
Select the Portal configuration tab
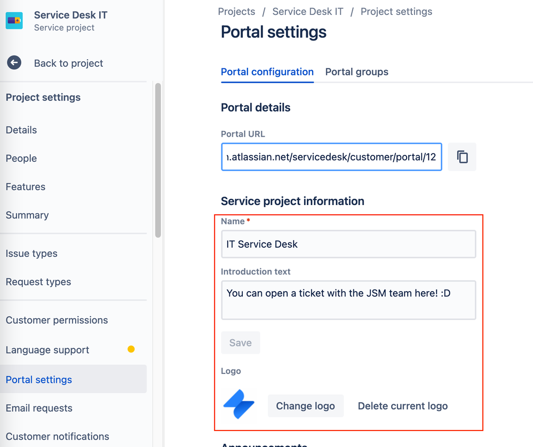tap(267, 72)
